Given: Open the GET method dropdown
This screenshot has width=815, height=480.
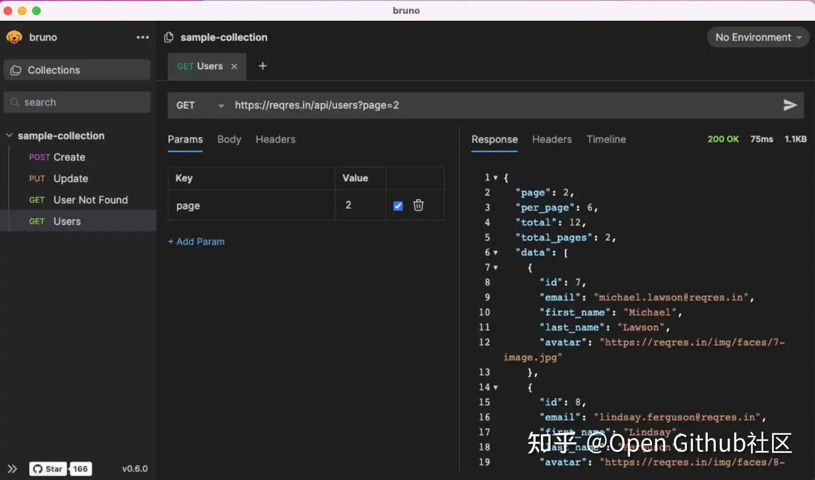Looking at the screenshot, I should click(200, 105).
